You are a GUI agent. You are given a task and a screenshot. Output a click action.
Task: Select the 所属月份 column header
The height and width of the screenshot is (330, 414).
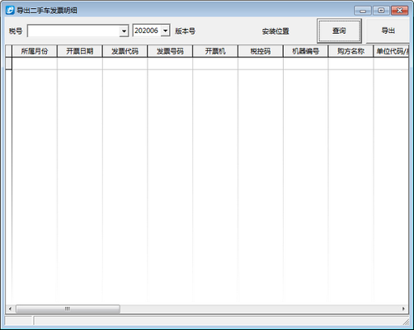coord(35,51)
